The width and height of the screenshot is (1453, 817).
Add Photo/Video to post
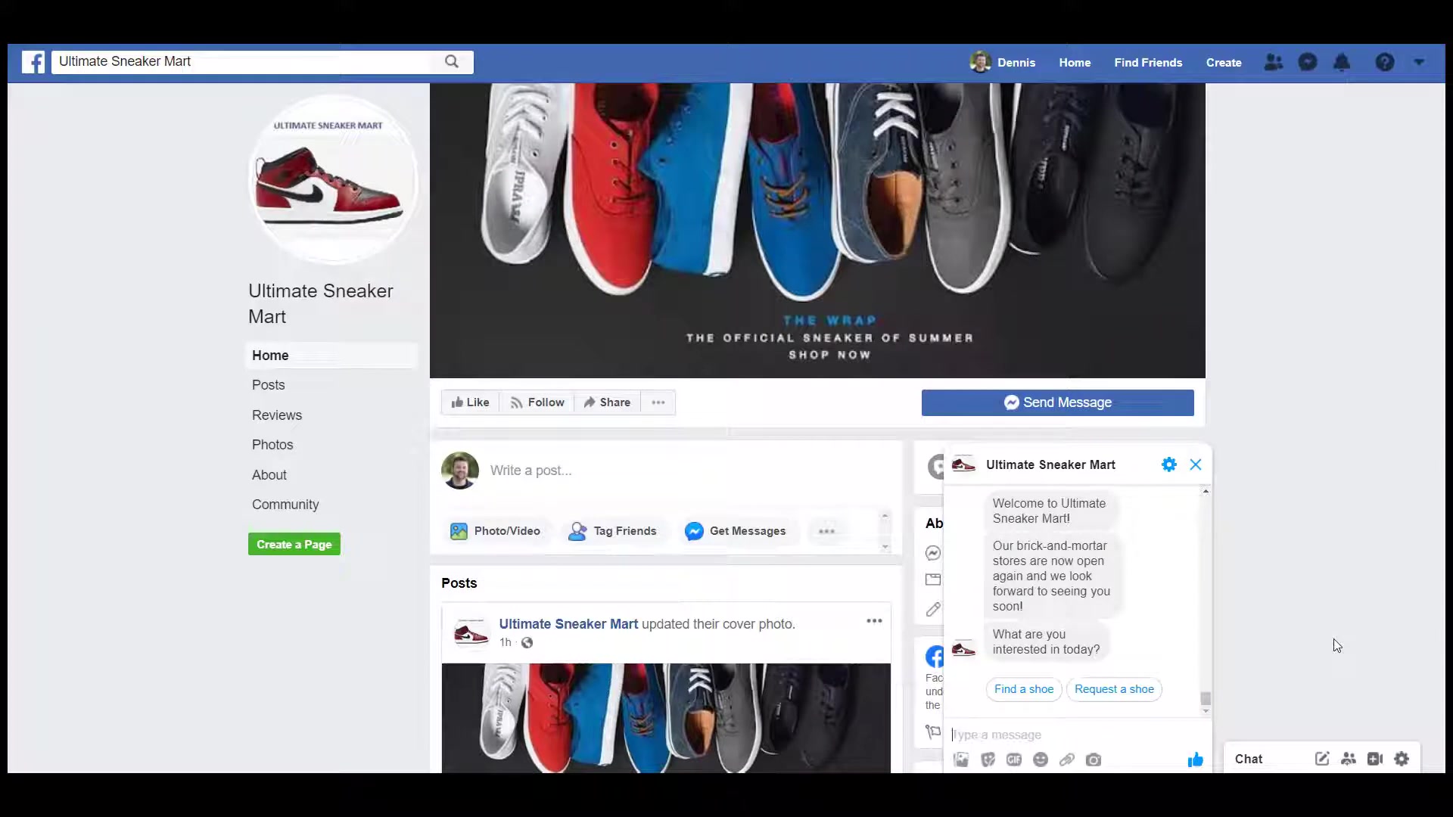coord(496,531)
